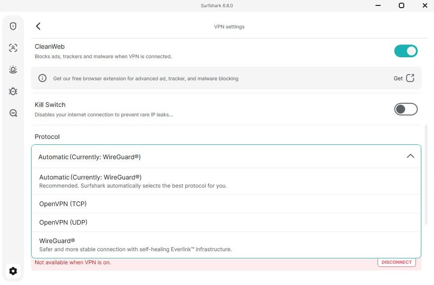434x285 pixels.
Task: Click 'Not available when VPN is on.' message
Action: (73, 262)
